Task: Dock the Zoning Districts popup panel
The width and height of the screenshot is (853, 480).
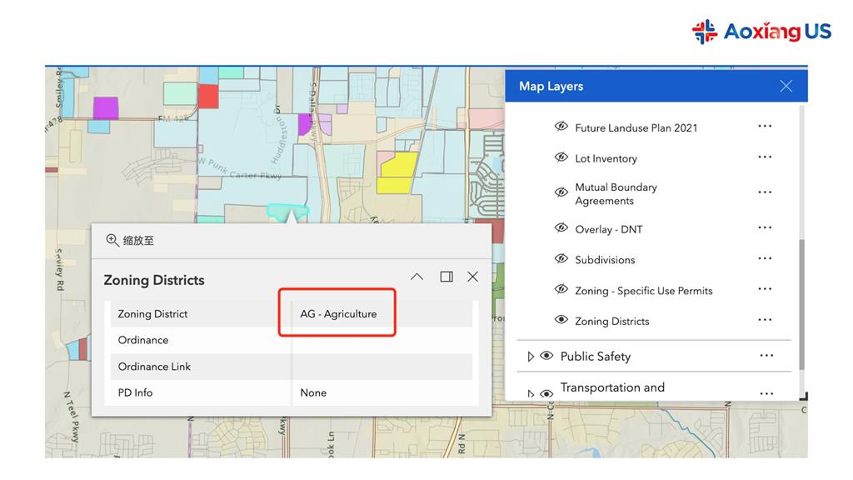Action: coord(446,277)
